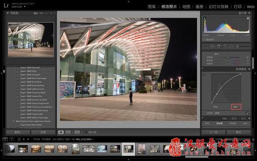Open the Map (地图) module
This screenshot has height=161, width=257.
coord(187,7)
